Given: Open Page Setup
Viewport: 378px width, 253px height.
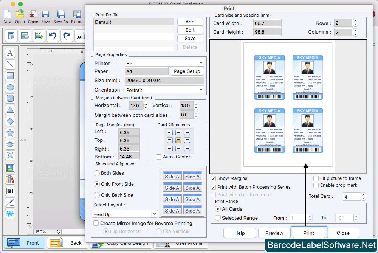Looking at the screenshot, I should coord(187,71).
